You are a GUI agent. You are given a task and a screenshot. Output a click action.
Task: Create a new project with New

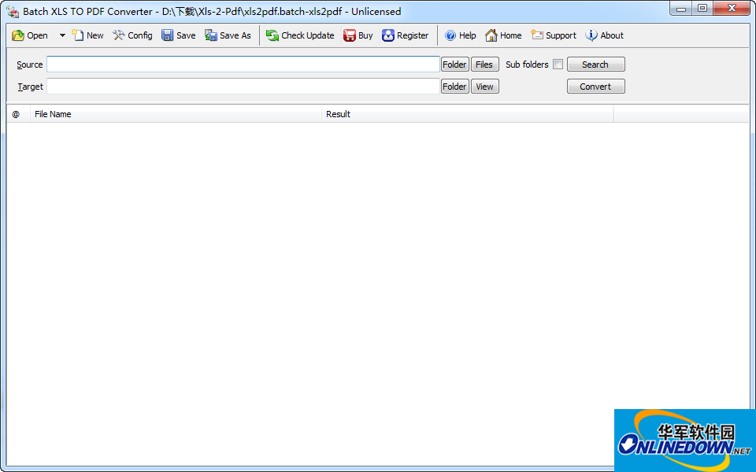pyautogui.click(x=87, y=35)
